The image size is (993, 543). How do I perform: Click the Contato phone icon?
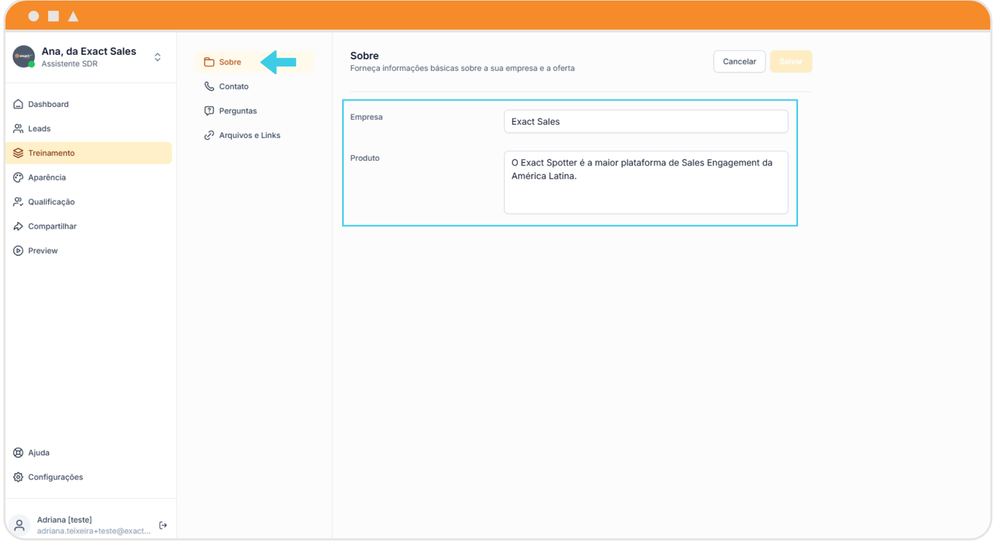pos(209,87)
